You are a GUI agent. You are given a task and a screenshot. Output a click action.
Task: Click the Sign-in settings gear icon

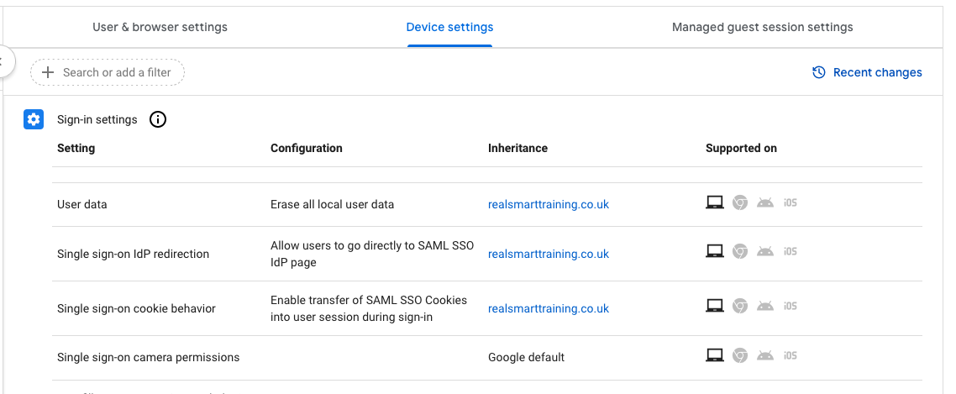pyautogui.click(x=34, y=119)
